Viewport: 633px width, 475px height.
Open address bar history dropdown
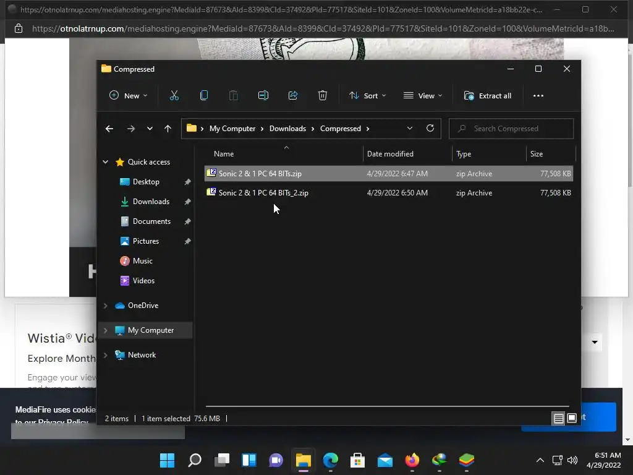[x=410, y=129]
